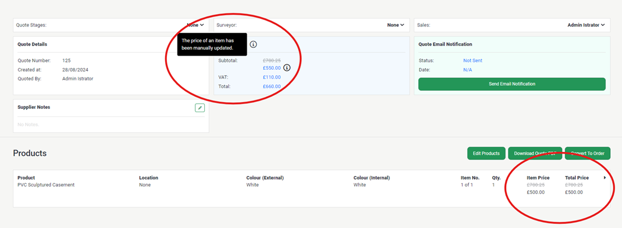Click info icon beside the black tooltip
The width and height of the screenshot is (622, 228).
click(253, 44)
